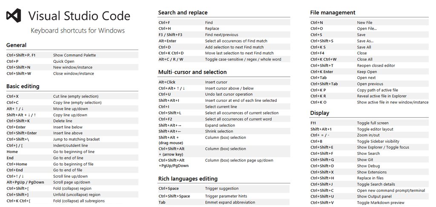Click the 'Save As...' description
Screen dimensions: 436x207
(x=365, y=41)
